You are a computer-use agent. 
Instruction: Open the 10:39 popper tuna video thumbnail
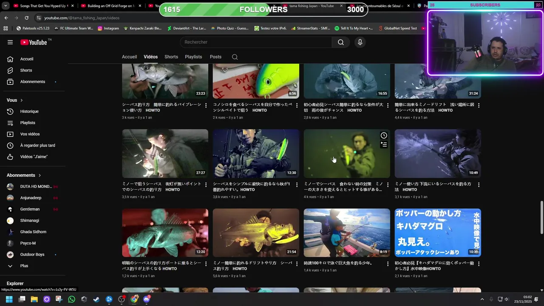coord(438,232)
